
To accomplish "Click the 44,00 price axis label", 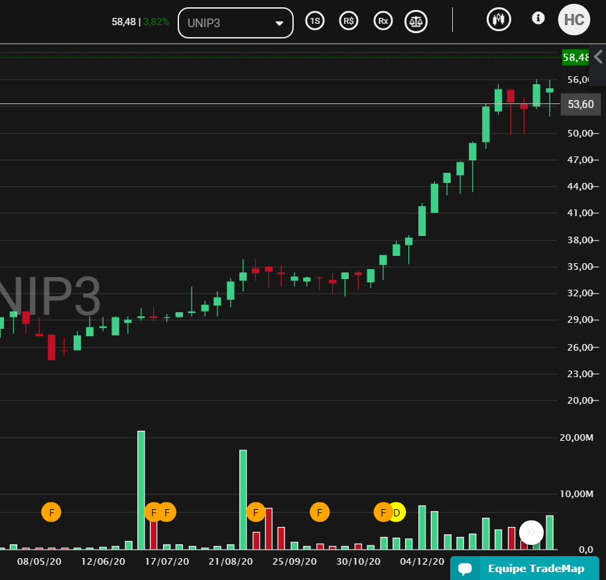I will tap(579, 186).
